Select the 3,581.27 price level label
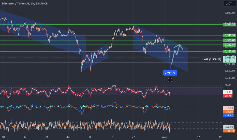The image size is (237, 140). (x=229, y=24)
